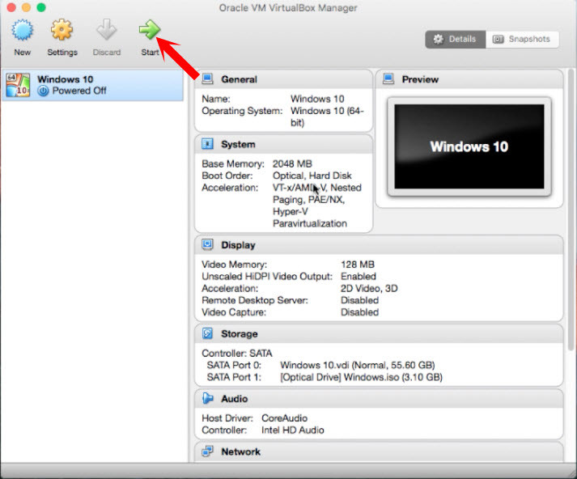Click the System section chip icon

(x=207, y=144)
